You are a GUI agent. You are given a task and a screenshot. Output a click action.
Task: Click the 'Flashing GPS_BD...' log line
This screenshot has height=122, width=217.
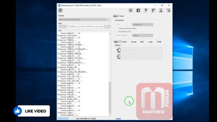click(67, 95)
